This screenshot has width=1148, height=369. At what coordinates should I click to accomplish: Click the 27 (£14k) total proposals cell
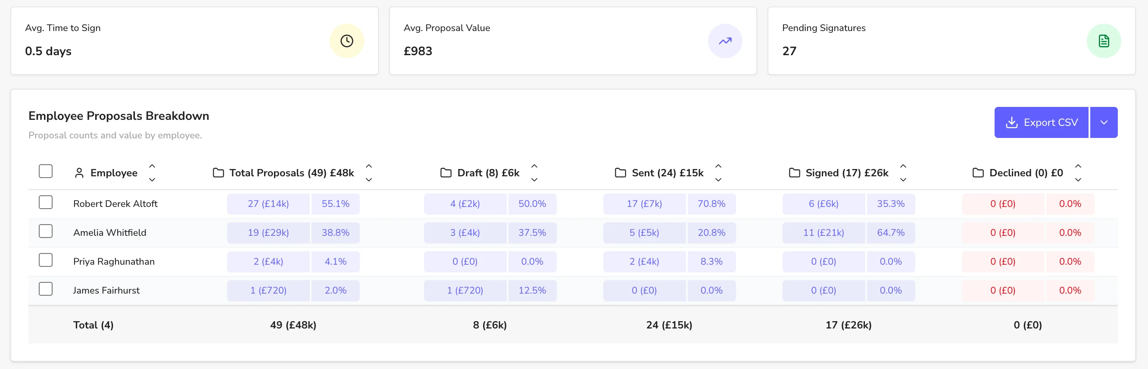point(268,204)
